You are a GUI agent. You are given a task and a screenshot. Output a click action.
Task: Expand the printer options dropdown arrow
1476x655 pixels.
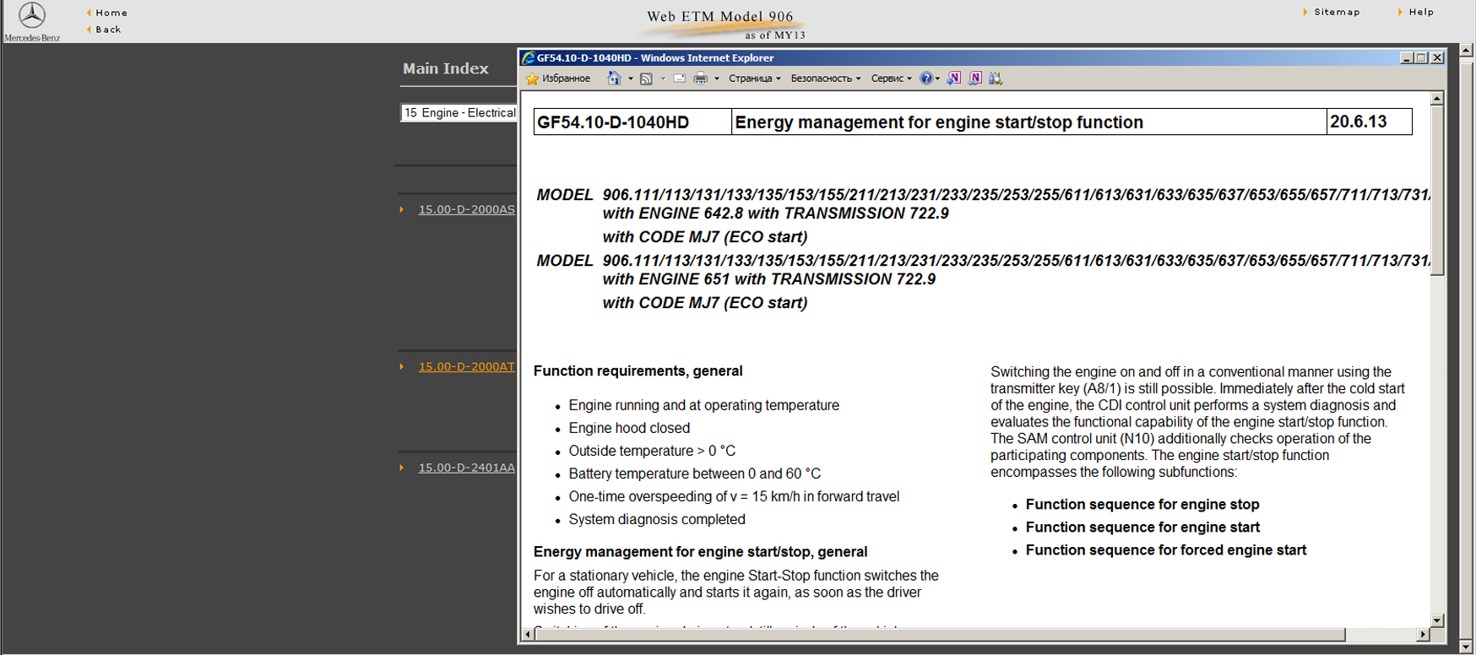717,78
